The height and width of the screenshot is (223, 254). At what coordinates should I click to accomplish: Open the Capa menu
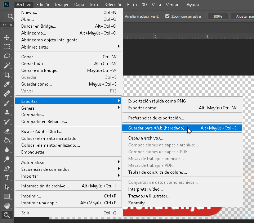point(79,5)
